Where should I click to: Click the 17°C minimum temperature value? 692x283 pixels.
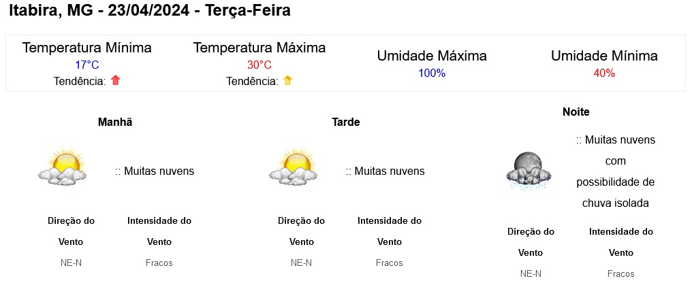[x=87, y=65]
